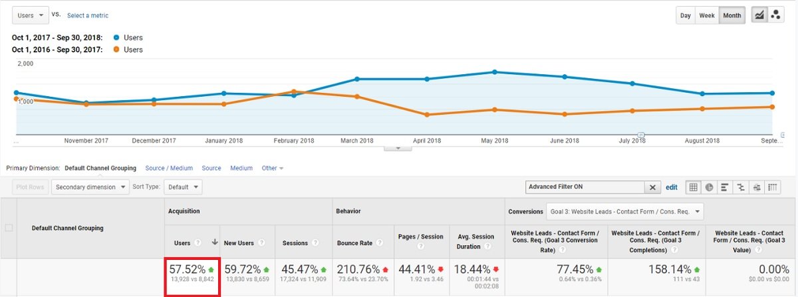Click the 18.44% session duration value

pos(472,270)
